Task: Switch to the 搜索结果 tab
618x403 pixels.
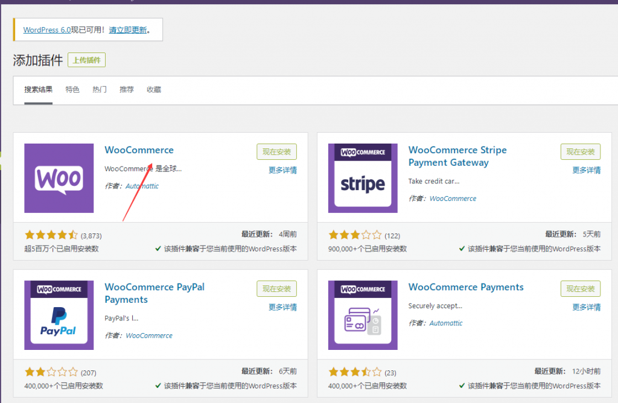Action: (x=38, y=90)
